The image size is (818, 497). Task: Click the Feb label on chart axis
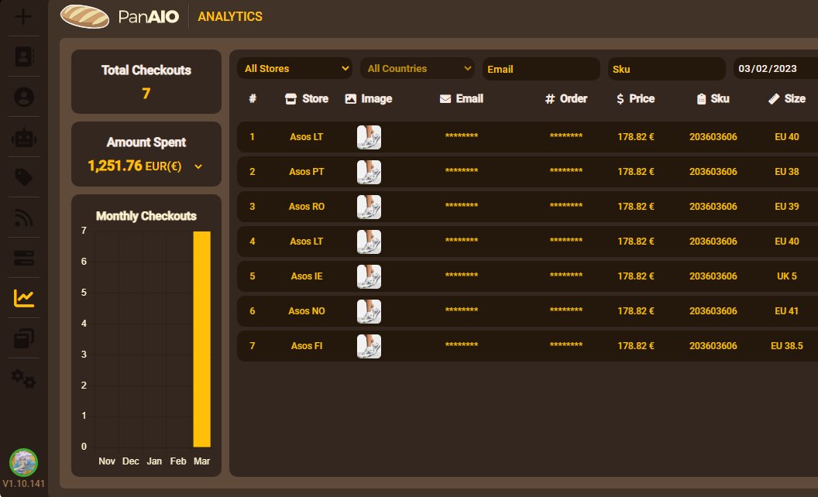coord(178,461)
